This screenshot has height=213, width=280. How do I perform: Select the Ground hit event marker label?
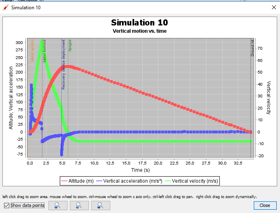(x=252, y=48)
